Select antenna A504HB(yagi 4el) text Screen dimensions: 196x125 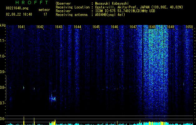pos(110,15)
